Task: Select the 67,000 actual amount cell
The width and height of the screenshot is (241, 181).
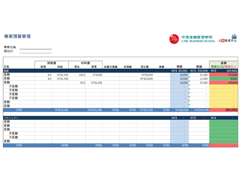Action: 199,75
